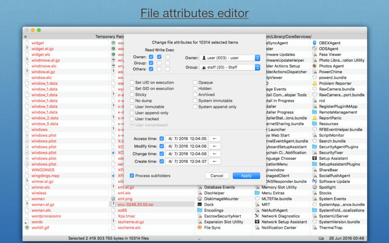The height and width of the screenshot is (243, 389).
Task: Click the Photos Agent colorful icon
Action: [315, 66]
